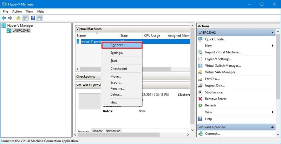Screen dimensions: 281x144
Task: Click the center pane vertical scrollbar down arrow
Action: (x=192, y=130)
